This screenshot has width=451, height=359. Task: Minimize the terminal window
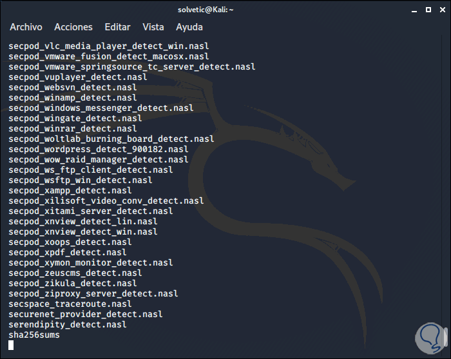pos(413,9)
